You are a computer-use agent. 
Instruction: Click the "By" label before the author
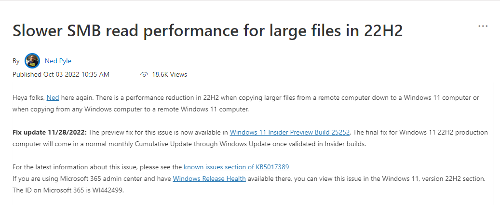(x=16, y=61)
